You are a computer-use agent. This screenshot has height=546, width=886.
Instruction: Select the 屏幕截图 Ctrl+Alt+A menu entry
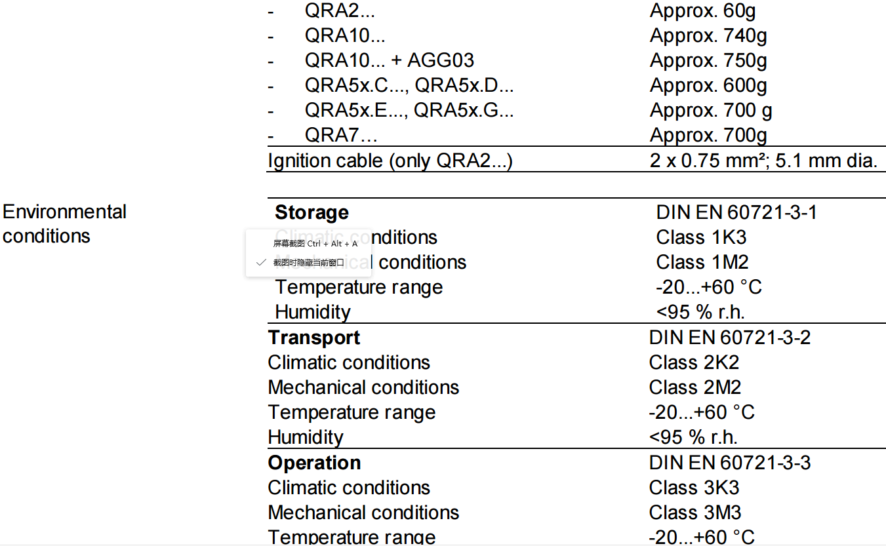point(315,243)
